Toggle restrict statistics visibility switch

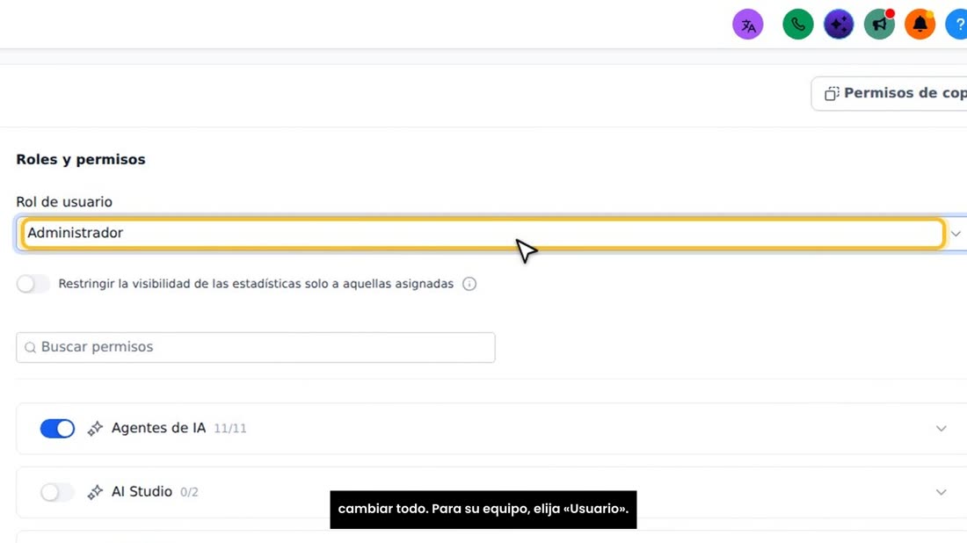[x=33, y=284]
